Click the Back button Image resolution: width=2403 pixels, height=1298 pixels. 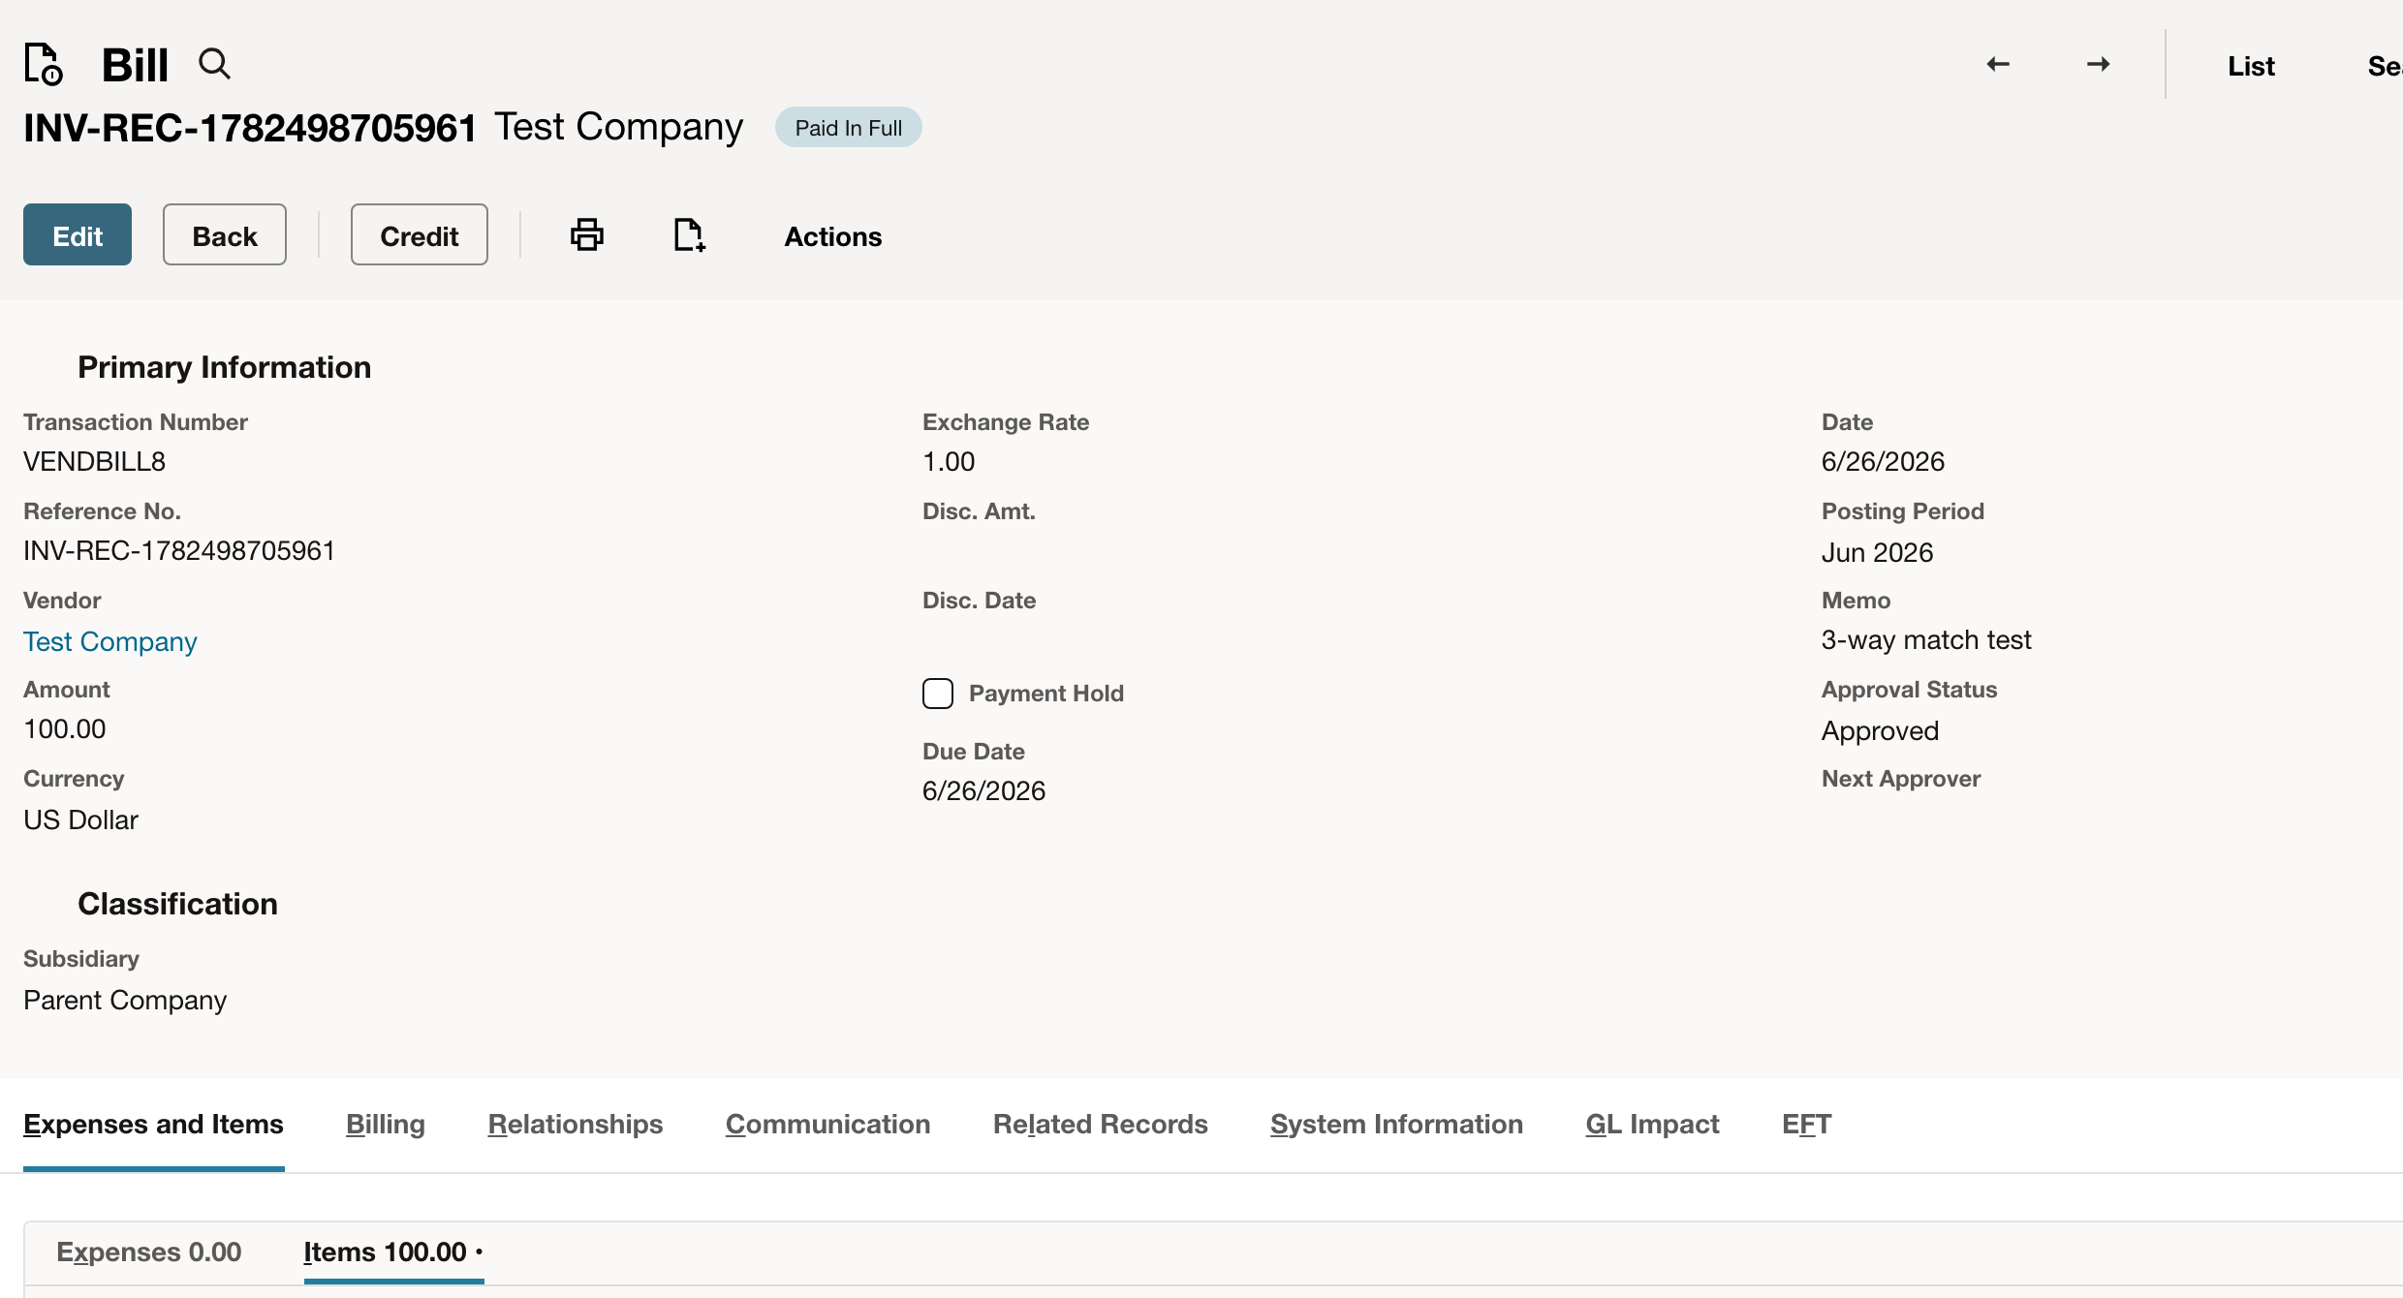(225, 234)
